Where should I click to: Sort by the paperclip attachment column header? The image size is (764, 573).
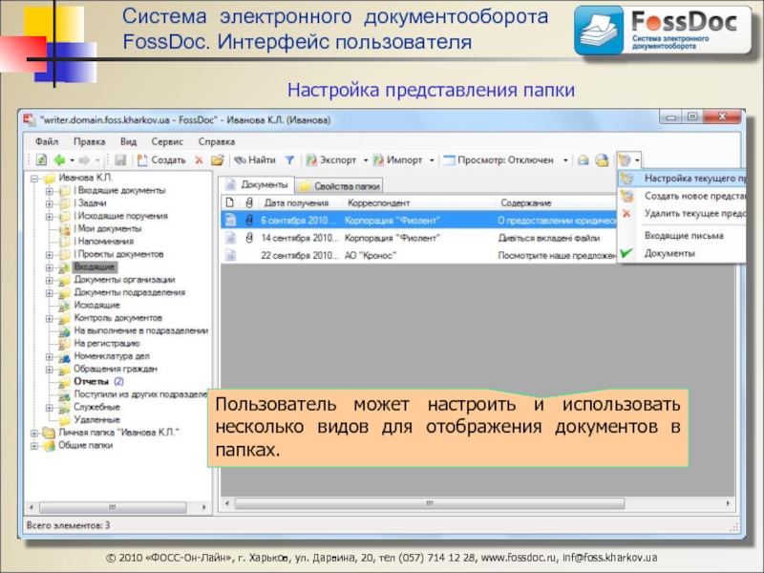tap(249, 202)
